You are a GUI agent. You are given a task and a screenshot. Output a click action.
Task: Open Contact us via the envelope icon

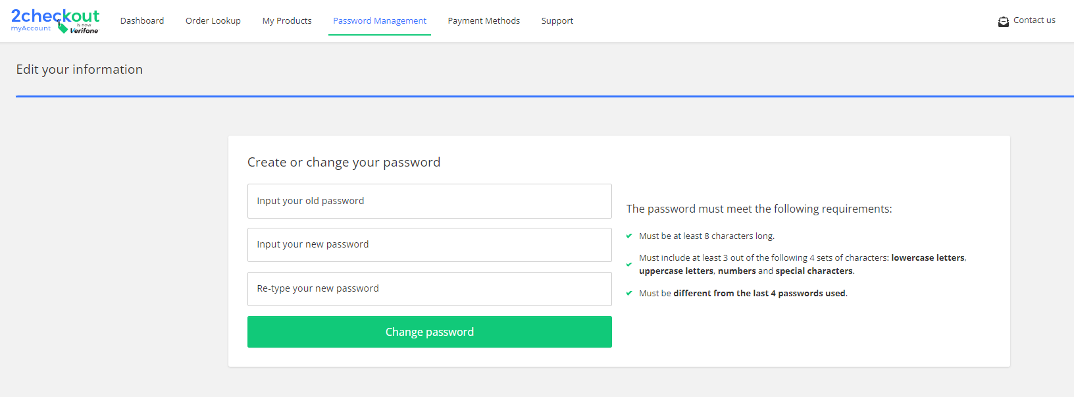[1003, 21]
